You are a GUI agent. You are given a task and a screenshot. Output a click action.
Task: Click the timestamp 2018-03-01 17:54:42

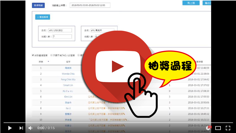[x=198, y=79]
